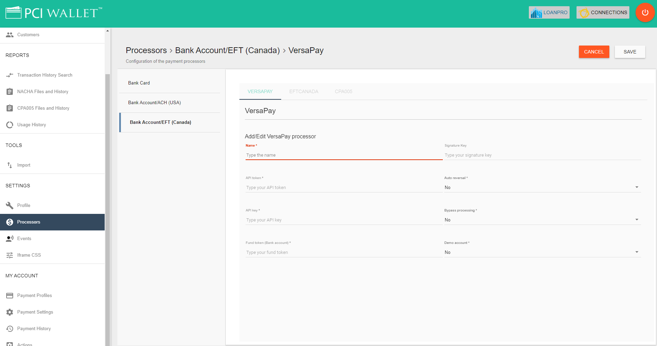657x346 pixels.
Task: Open Payment Profiles page
Action: pos(52,295)
